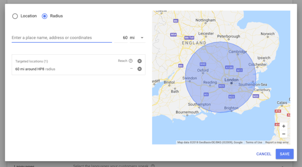The height and width of the screenshot is (167, 302).
Task: Click the Reach help question mark icon
Action: pos(131,61)
